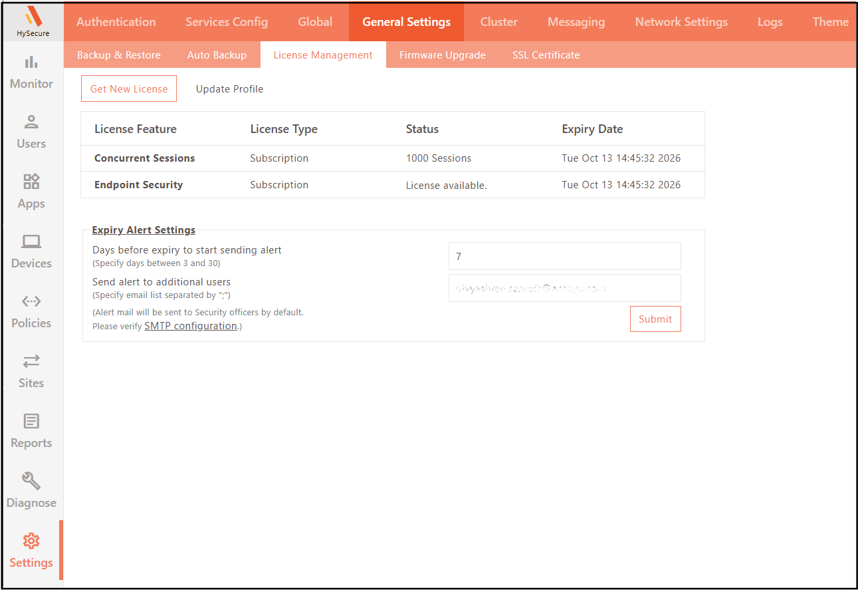
Task: Open the Users person icon
Action: pyautogui.click(x=31, y=122)
